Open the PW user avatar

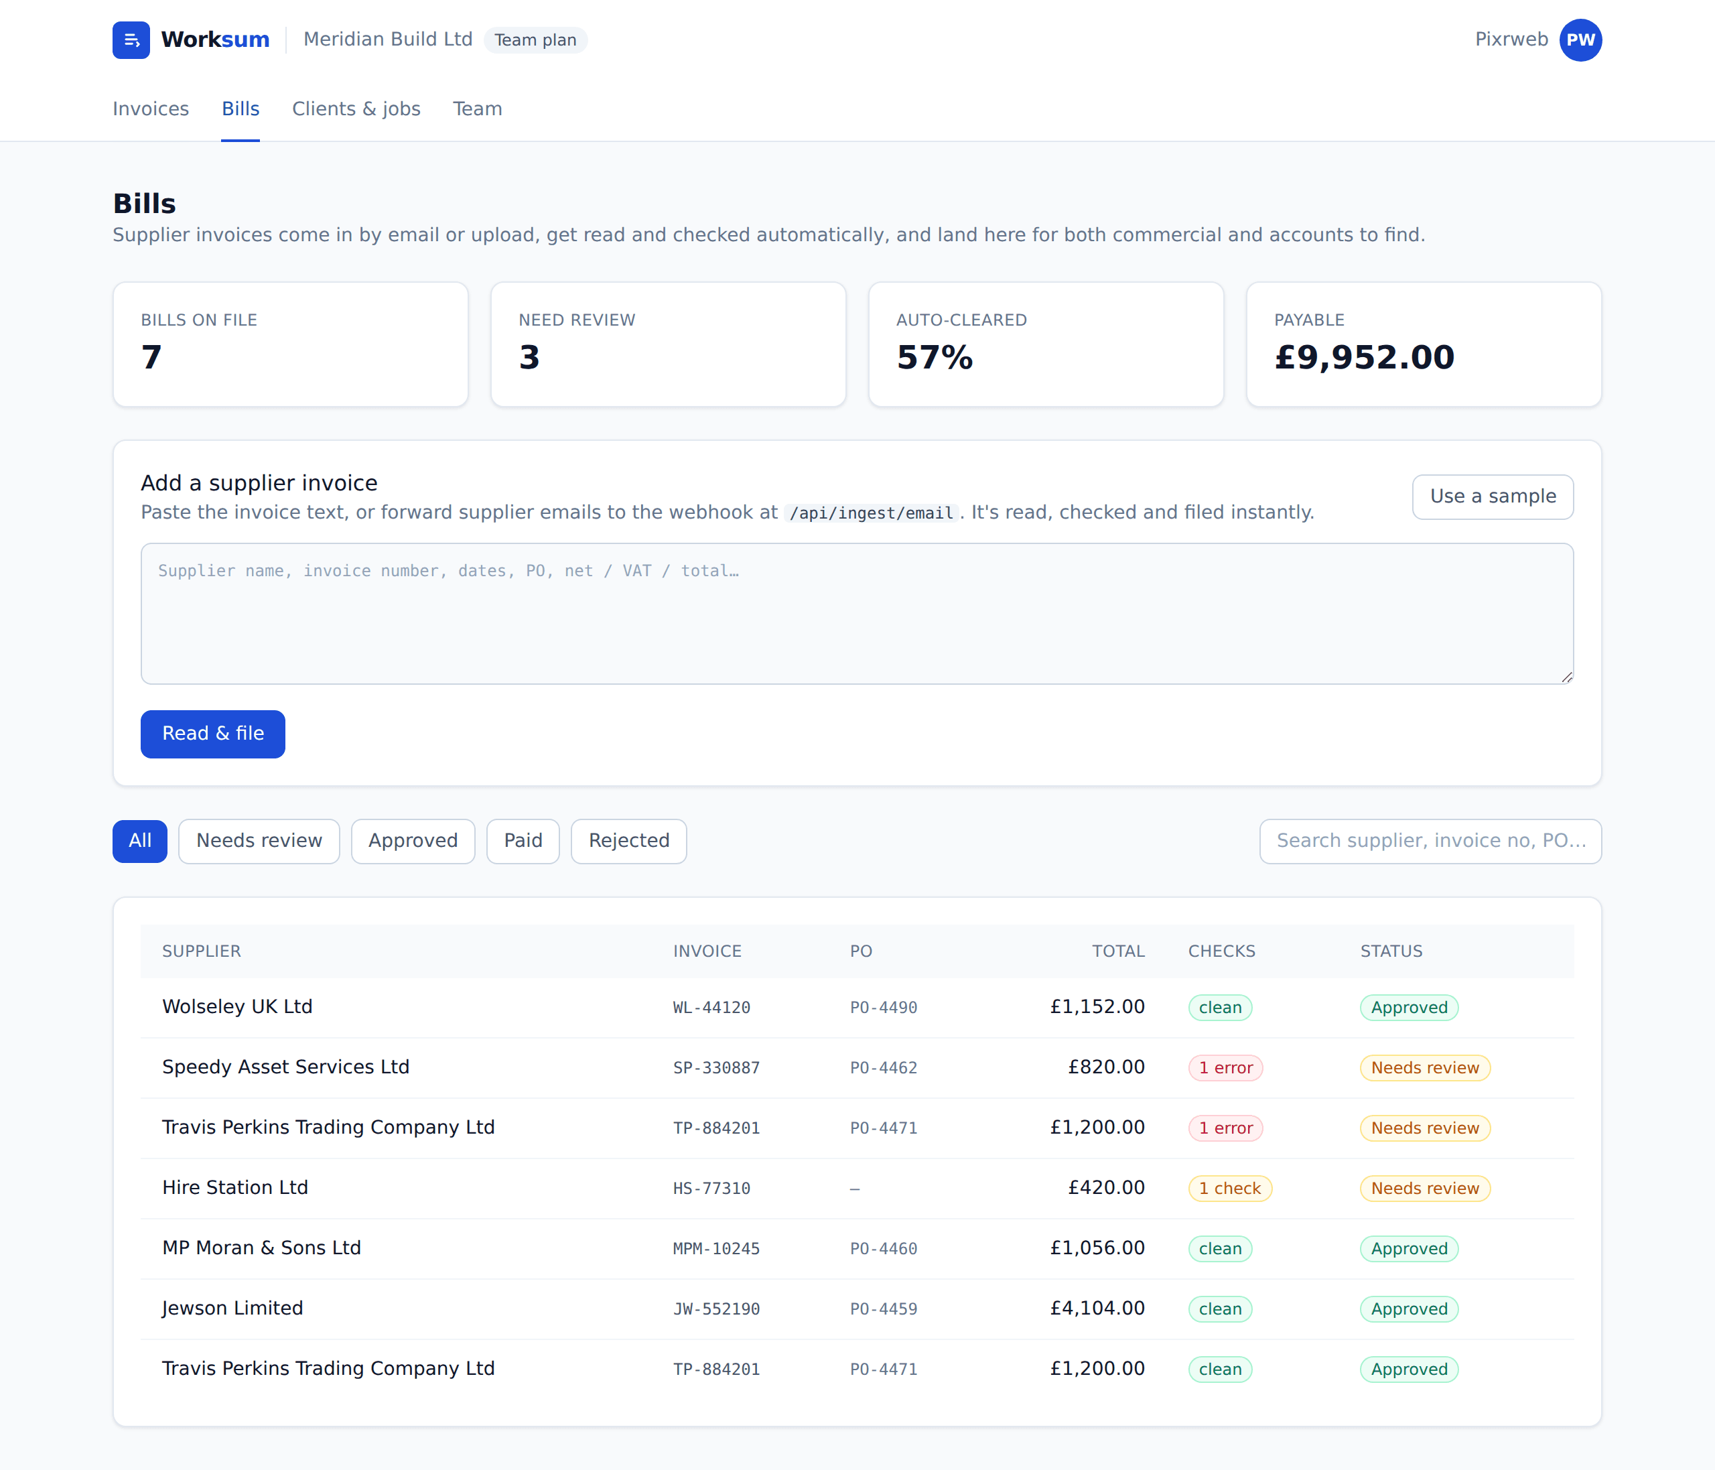[x=1580, y=40]
